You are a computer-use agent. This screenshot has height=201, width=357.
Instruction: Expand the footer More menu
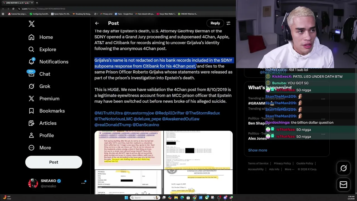[289, 169]
